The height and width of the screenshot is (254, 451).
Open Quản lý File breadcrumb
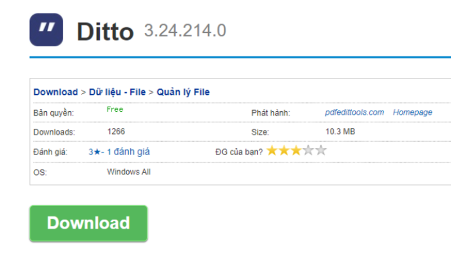tap(183, 92)
